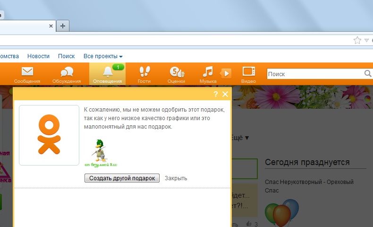Bookmark page with the star icon
This screenshot has width=373, height=227.
pyautogui.click(x=357, y=40)
